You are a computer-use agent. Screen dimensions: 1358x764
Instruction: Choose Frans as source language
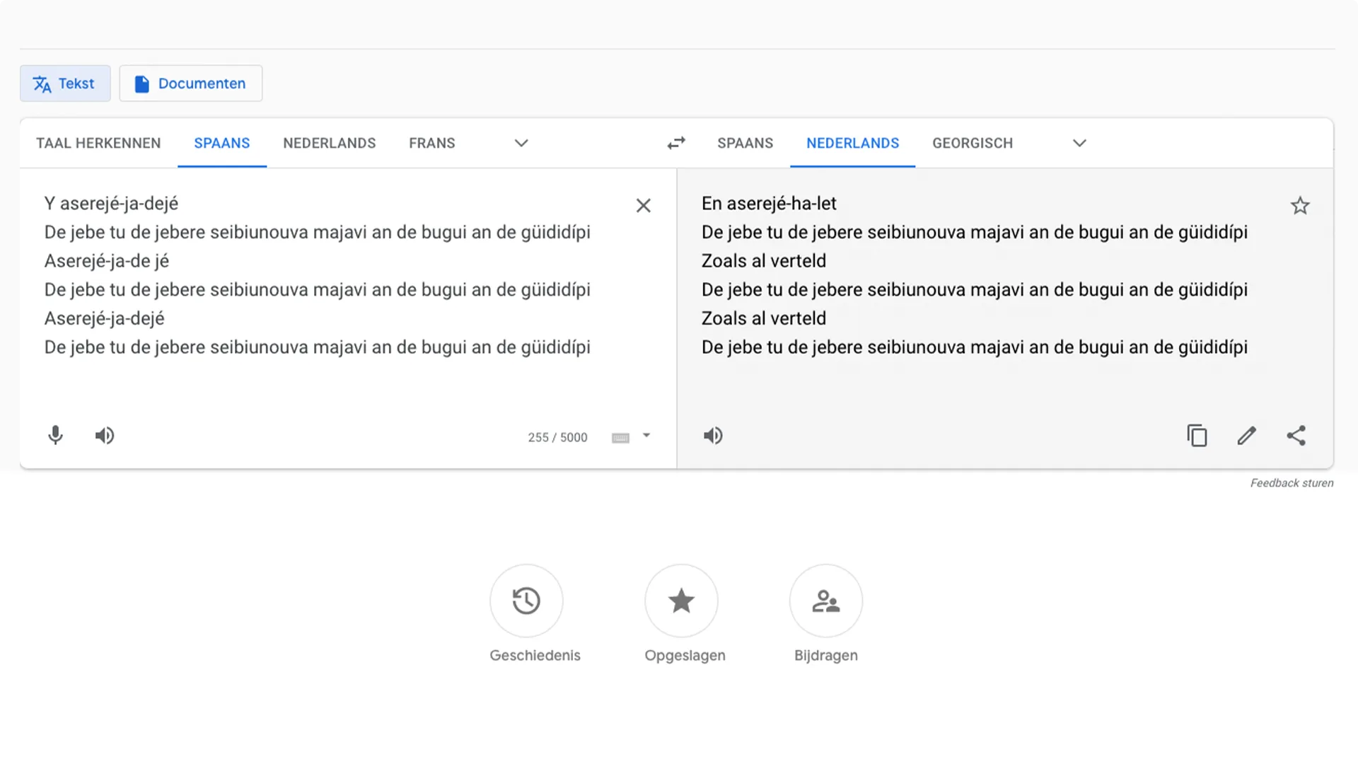tap(431, 143)
